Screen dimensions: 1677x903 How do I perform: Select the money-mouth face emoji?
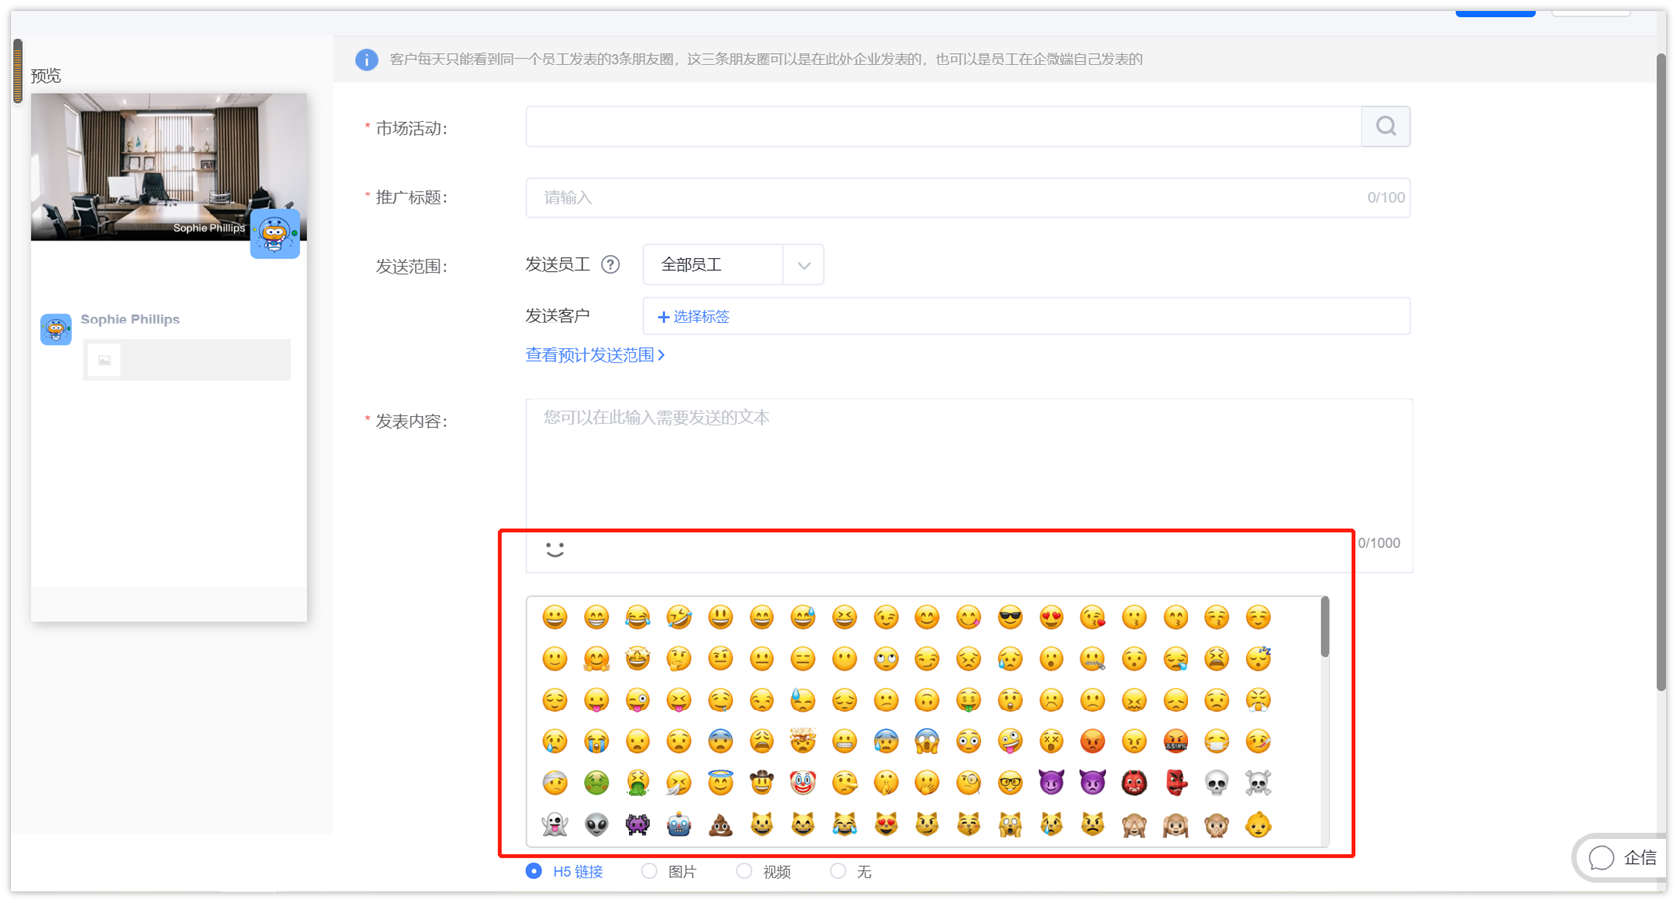pyautogui.click(x=968, y=701)
